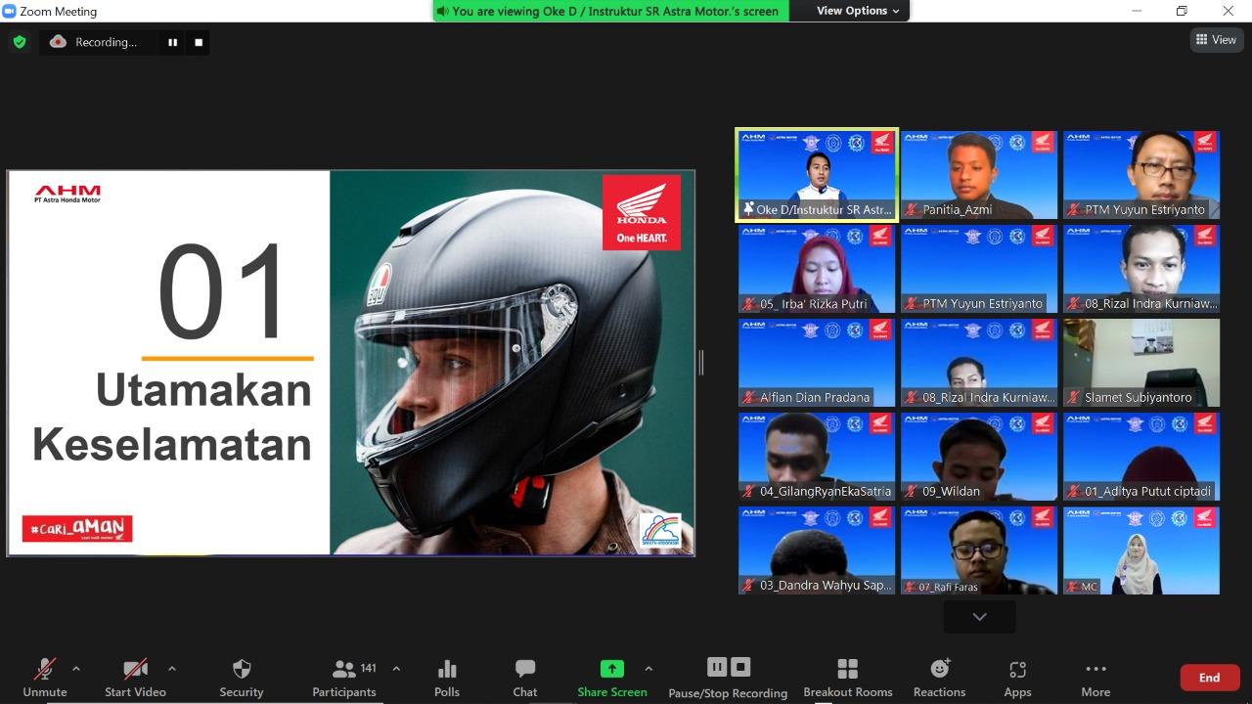
Task: Open the Polls panel
Action: (447, 677)
